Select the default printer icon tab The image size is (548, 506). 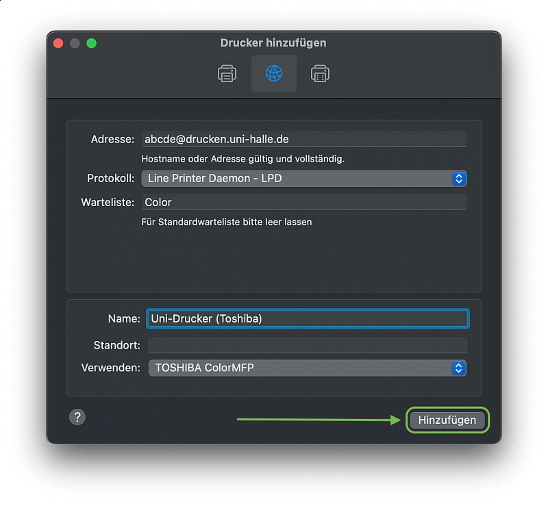[227, 73]
